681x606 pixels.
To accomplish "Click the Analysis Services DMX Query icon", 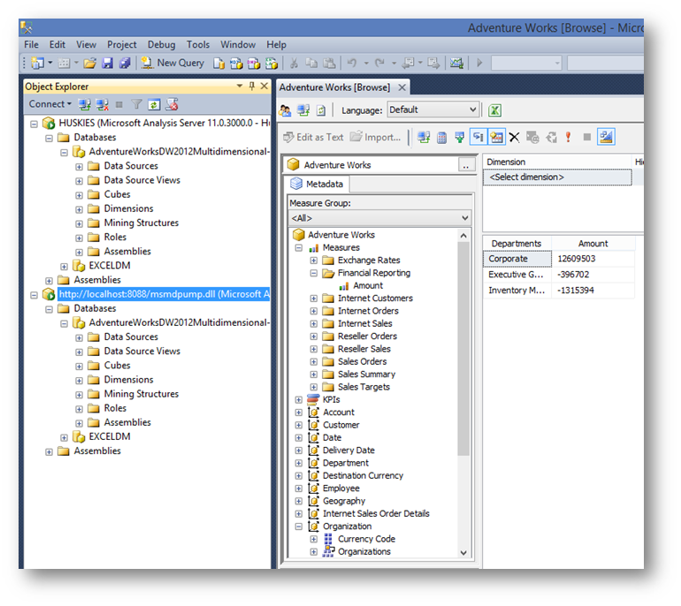I will point(254,64).
